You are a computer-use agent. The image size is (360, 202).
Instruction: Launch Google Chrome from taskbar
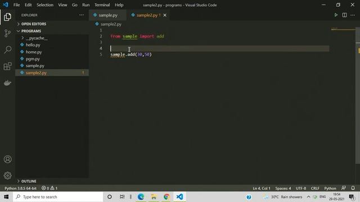pyautogui.click(x=166, y=197)
